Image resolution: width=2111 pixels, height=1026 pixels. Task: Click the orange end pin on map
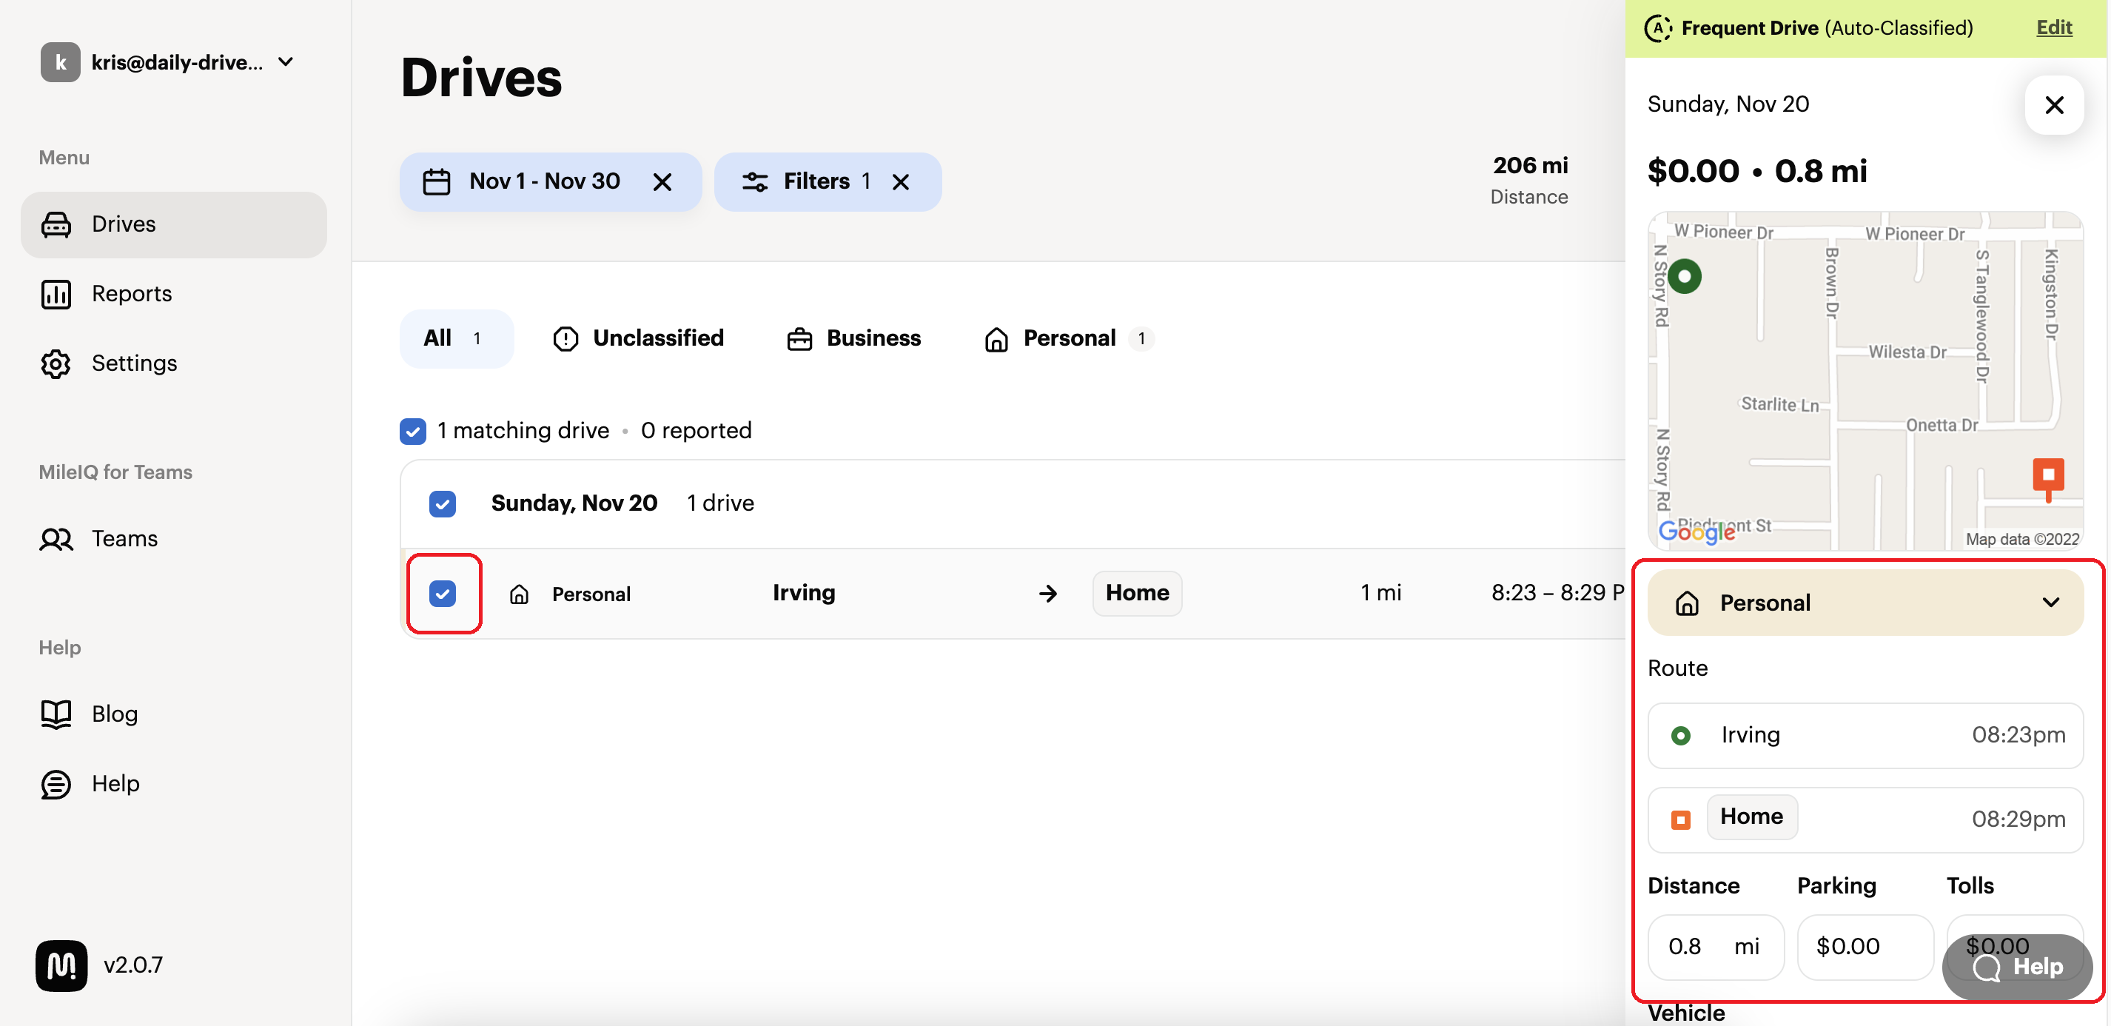(2048, 479)
